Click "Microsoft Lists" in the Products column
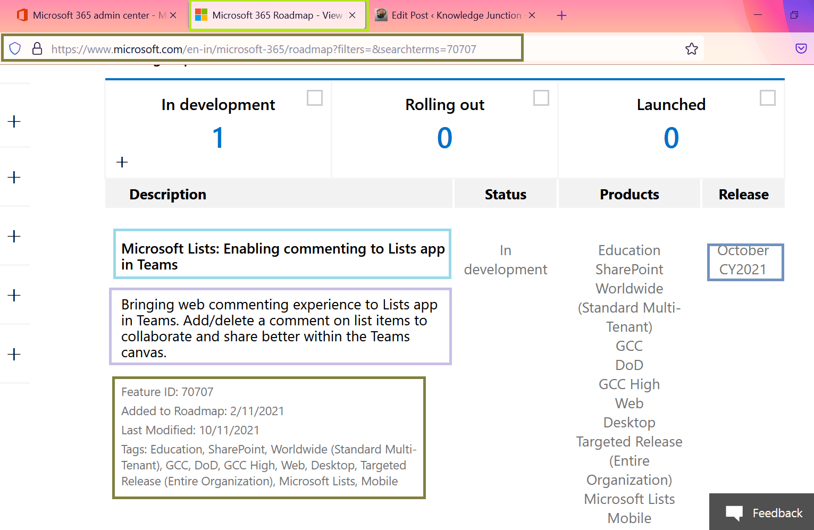814x530 pixels. 630,499
